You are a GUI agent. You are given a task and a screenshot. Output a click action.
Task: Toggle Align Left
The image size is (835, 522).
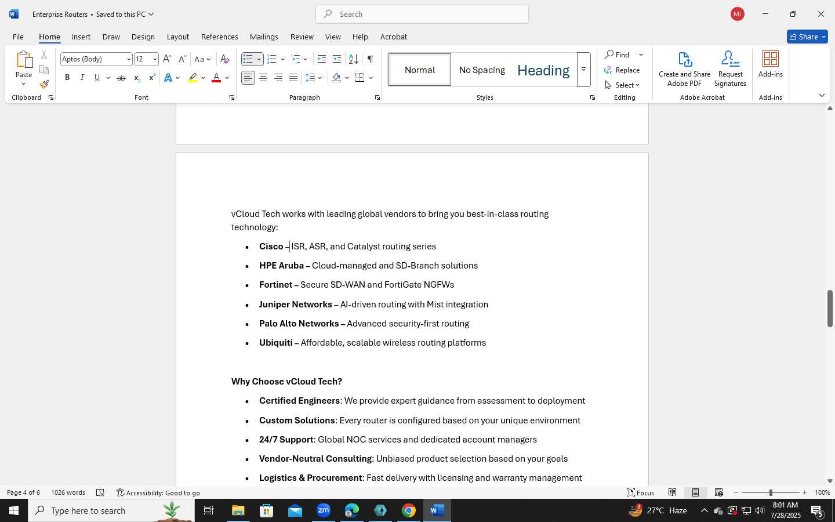click(248, 78)
